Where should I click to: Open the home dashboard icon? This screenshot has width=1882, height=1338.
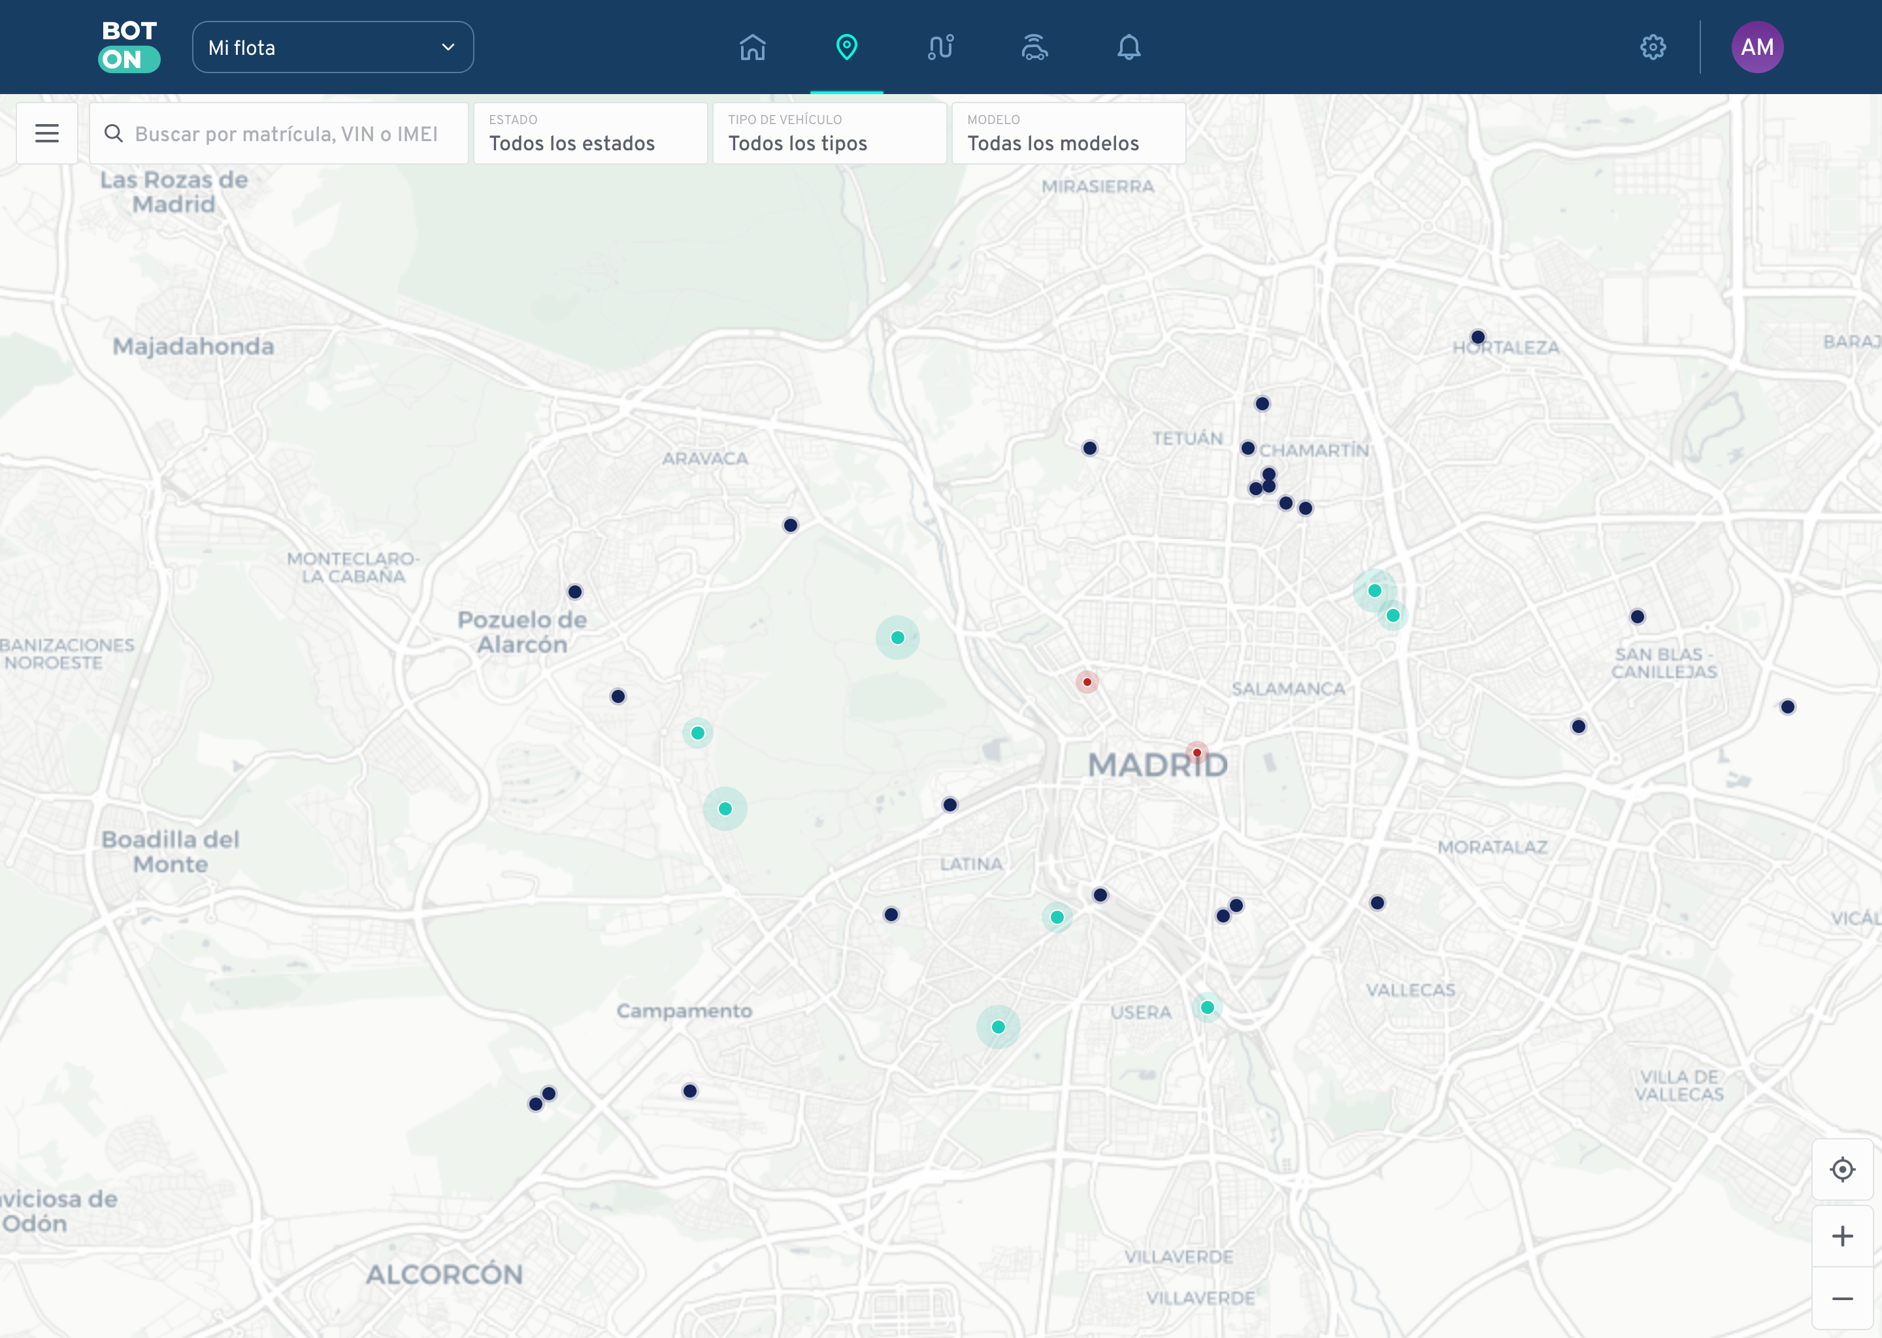753,47
